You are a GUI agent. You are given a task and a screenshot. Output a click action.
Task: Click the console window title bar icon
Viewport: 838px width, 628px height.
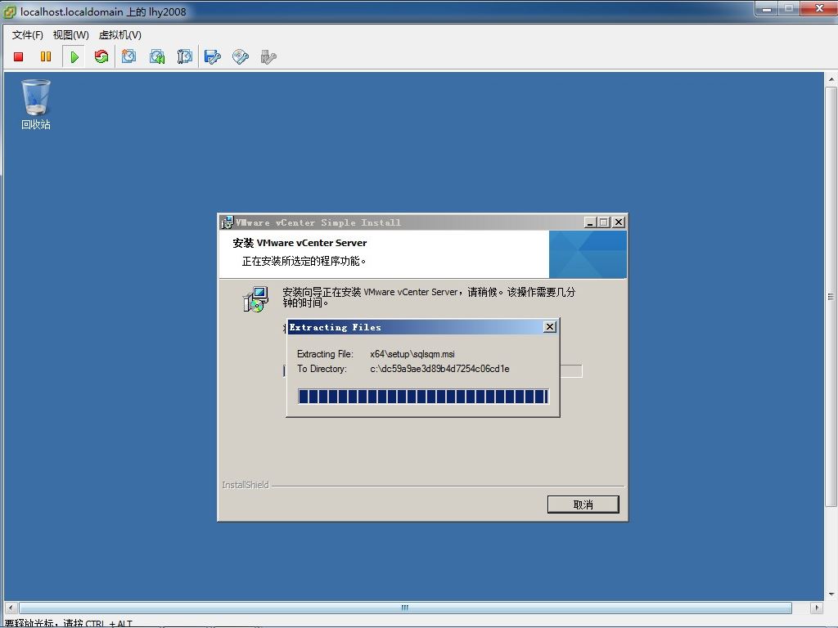[10, 11]
